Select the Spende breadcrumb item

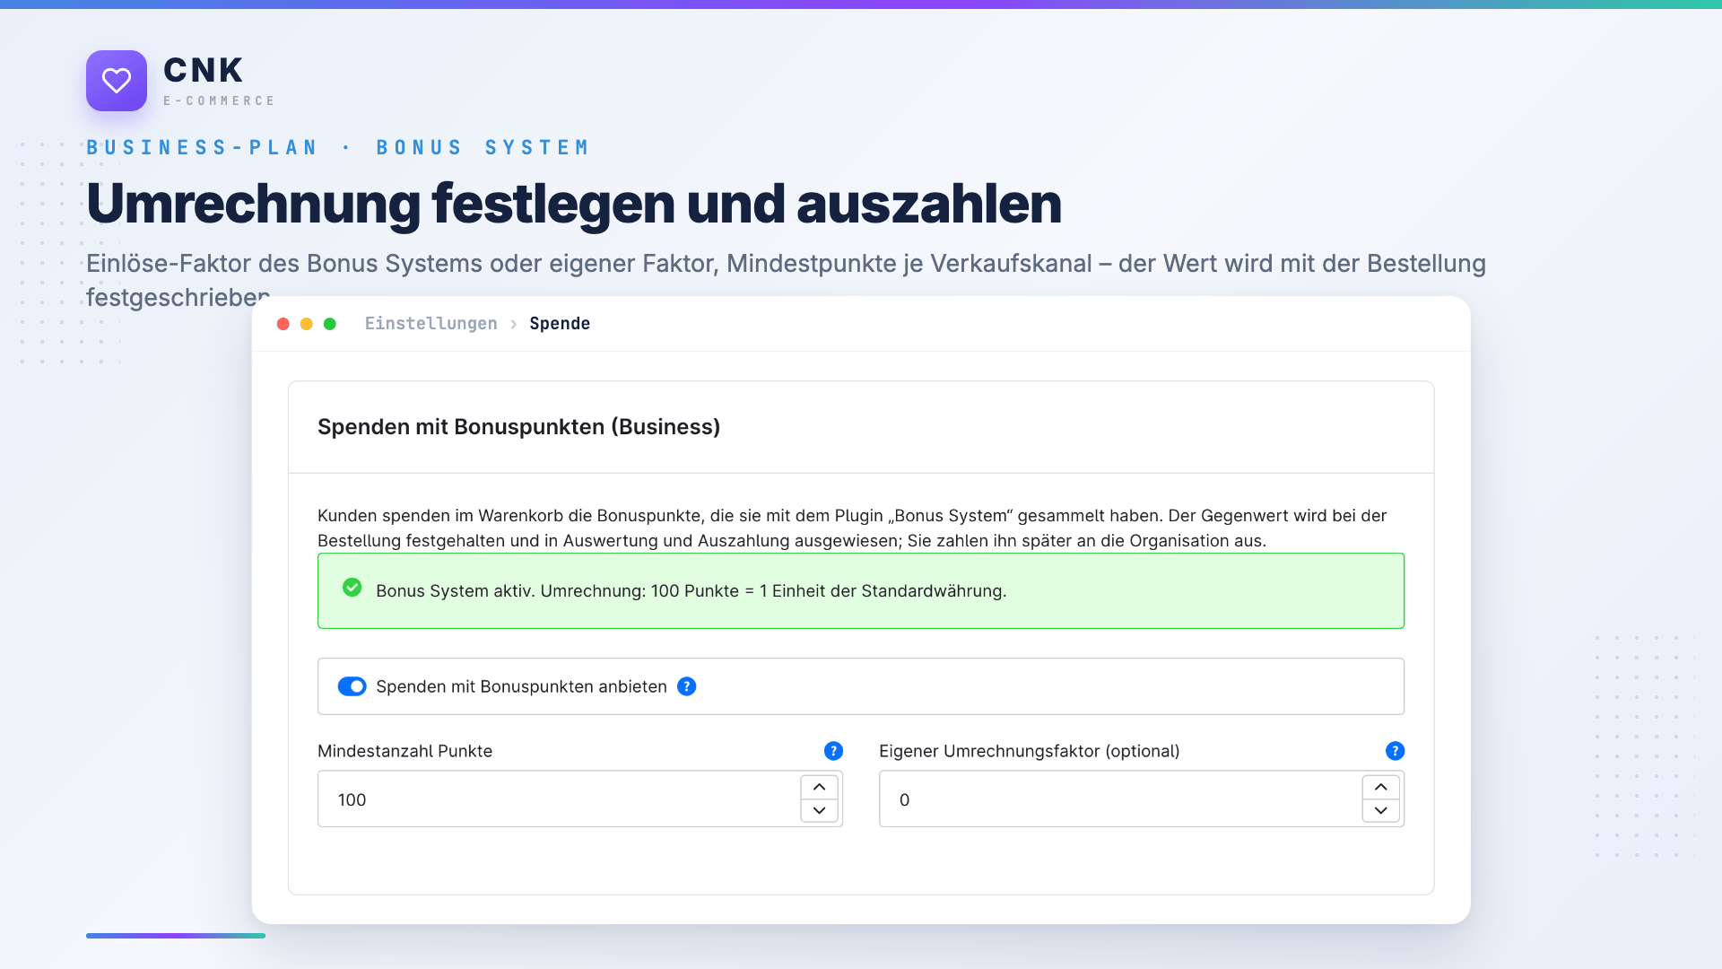pyautogui.click(x=560, y=323)
